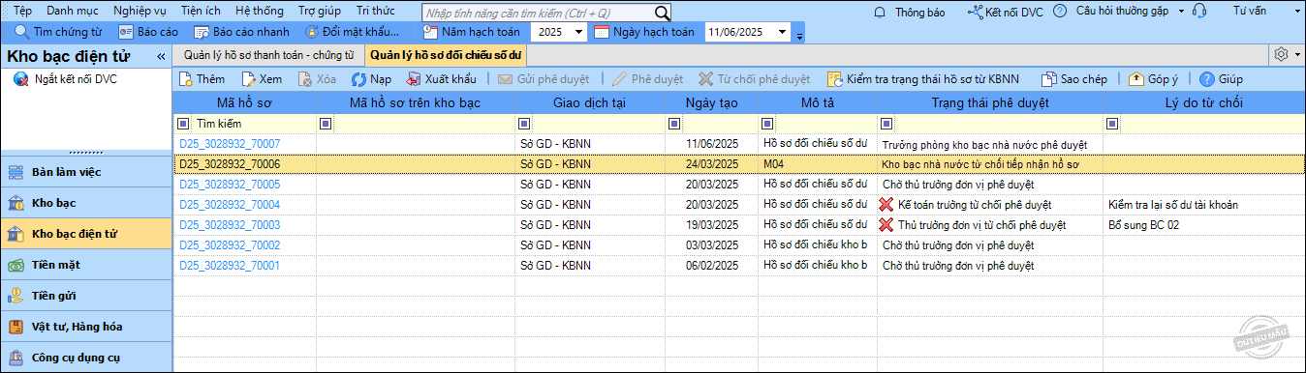Click Xem to view selected record

pyautogui.click(x=262, y=79)
